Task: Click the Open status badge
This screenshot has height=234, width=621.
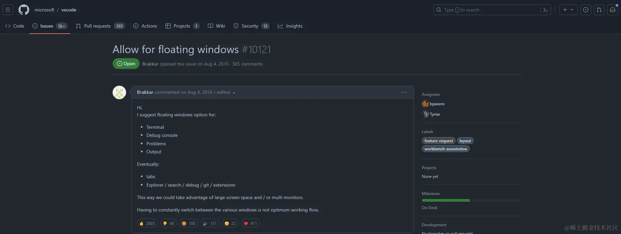Action: (126, 64)
